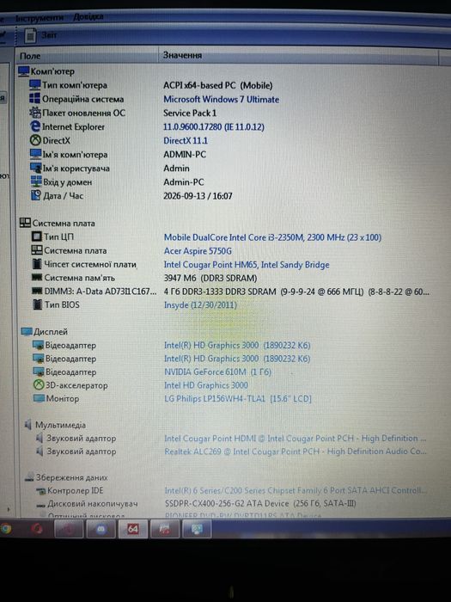Open the Insyde (12/30/2011) BIOS link
The image size is (451, 602).
coord(200,304)
